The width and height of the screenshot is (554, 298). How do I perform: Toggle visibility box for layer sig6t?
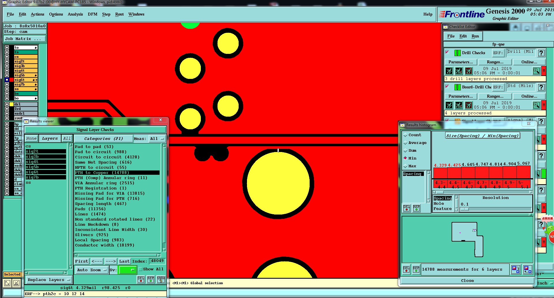pos(7,80)
